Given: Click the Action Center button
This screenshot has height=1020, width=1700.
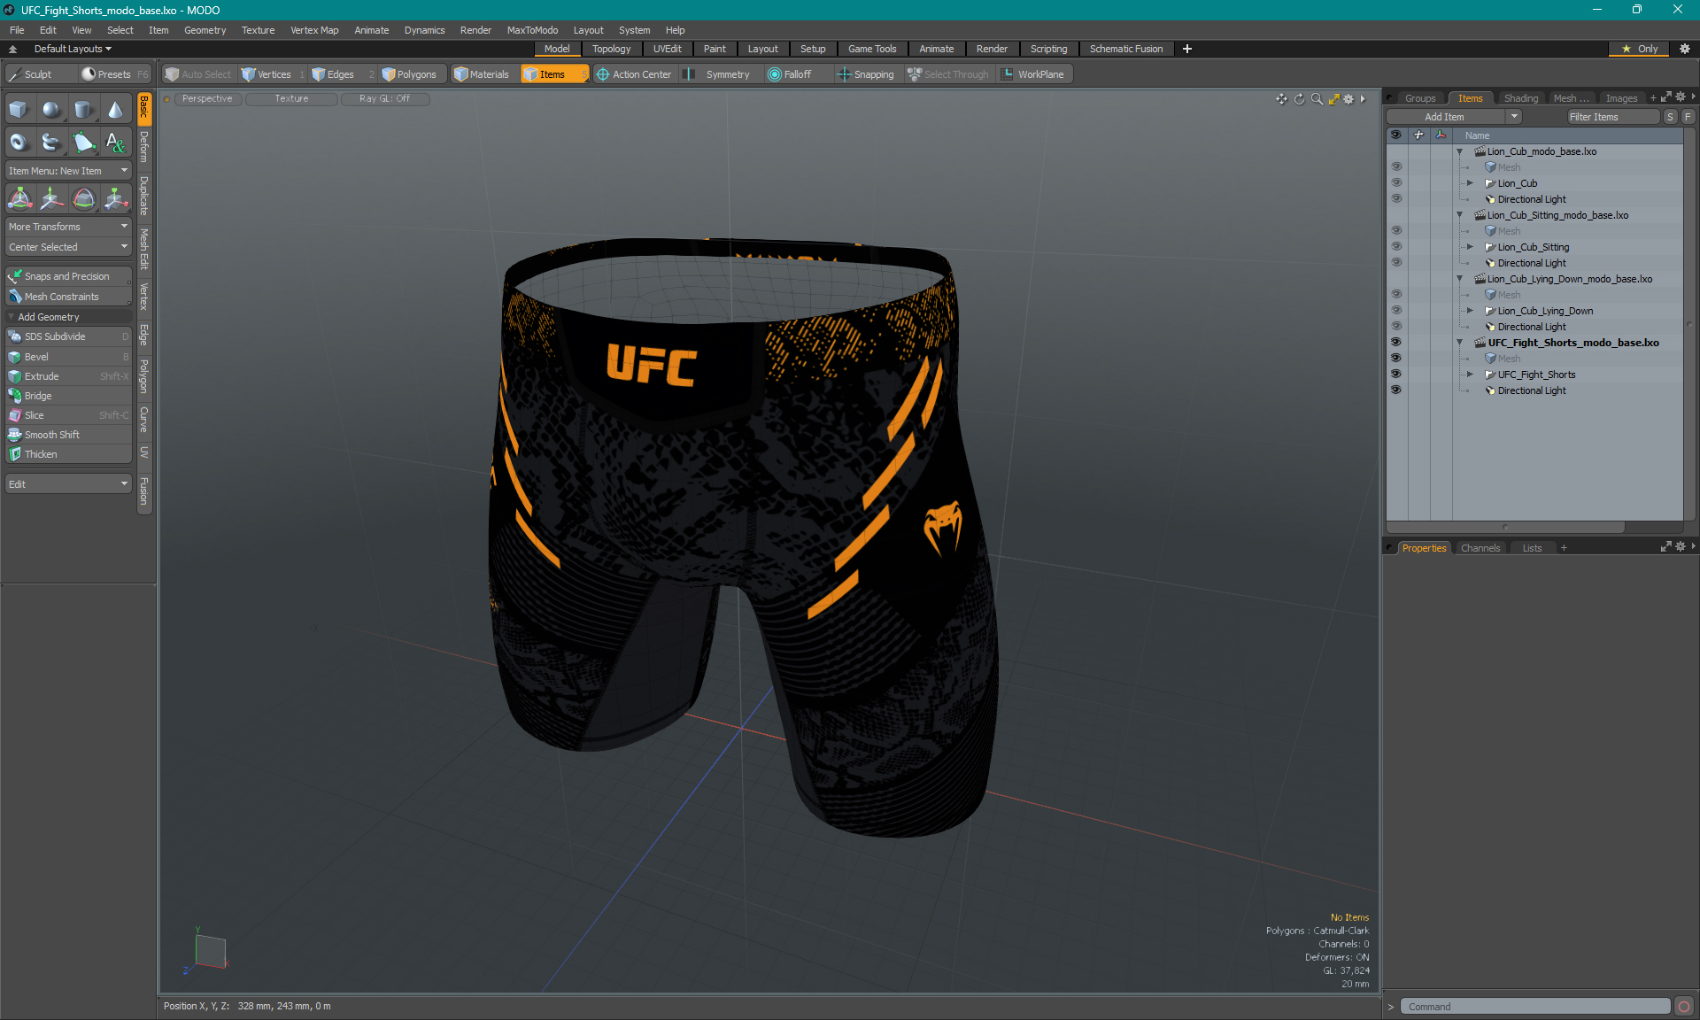Looking at the screenshot, I should point(634,74).
